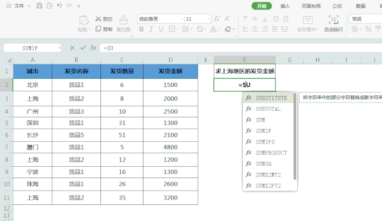This screenshot has width=382, height=221.
Task: Click the percent style icon
Action: coord(368,29)
